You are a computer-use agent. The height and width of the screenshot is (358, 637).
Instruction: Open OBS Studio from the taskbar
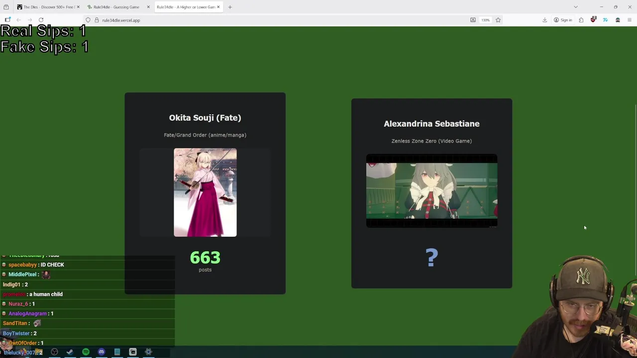(x=54, y=352)
